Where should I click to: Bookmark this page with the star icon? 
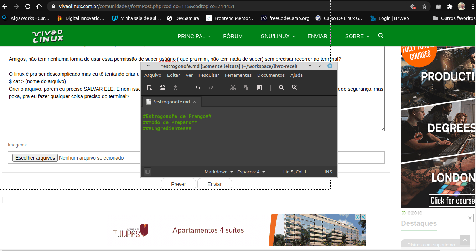click(424, 6)
